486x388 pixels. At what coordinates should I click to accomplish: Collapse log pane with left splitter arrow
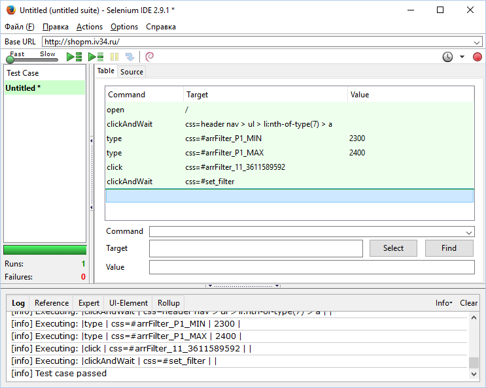(x=210, y=286)
